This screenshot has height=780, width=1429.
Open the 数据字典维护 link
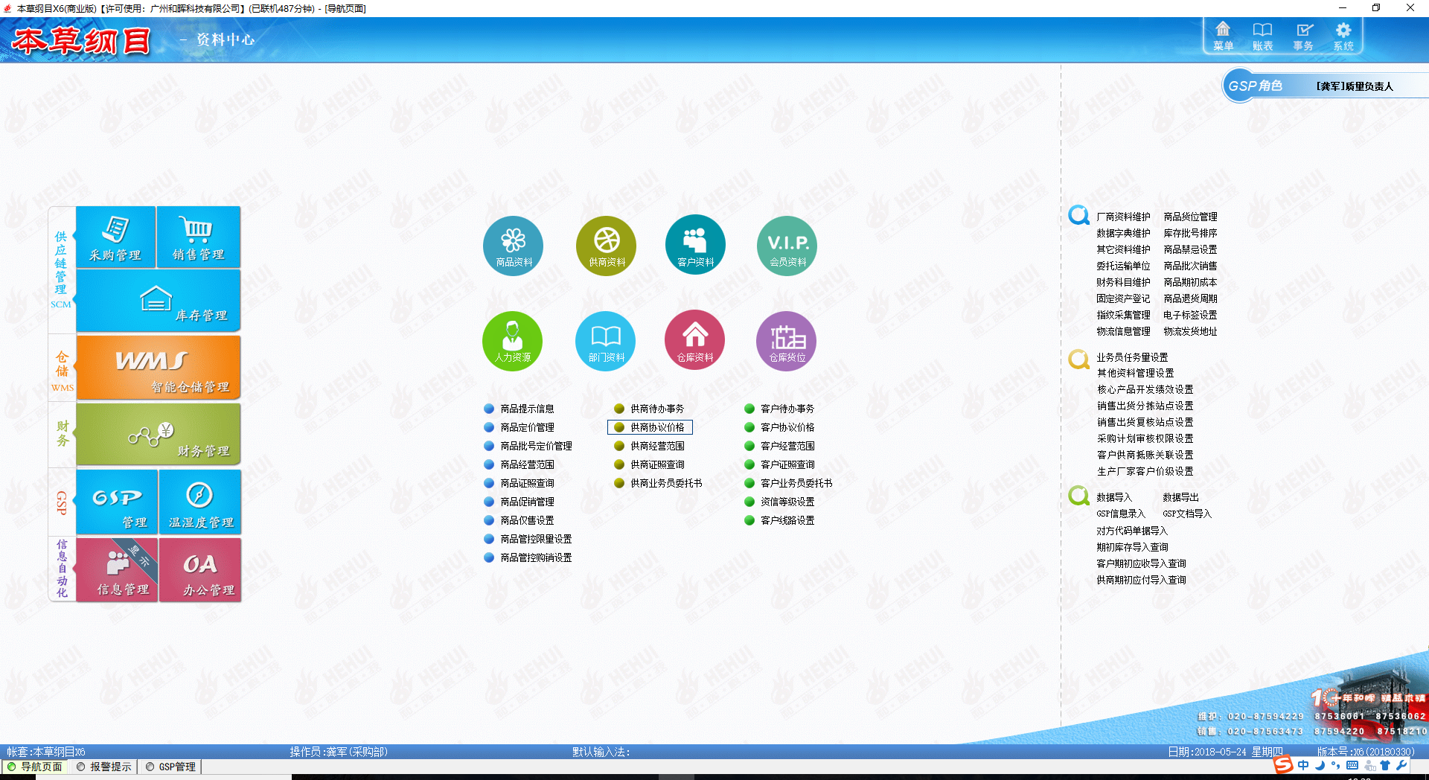(1123, 233)
